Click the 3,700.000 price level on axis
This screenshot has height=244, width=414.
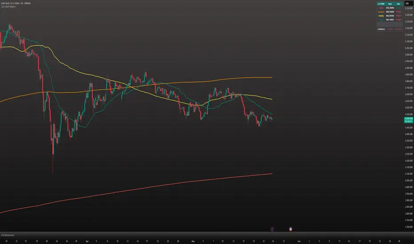pyautogui.click(x=409, y=227)
